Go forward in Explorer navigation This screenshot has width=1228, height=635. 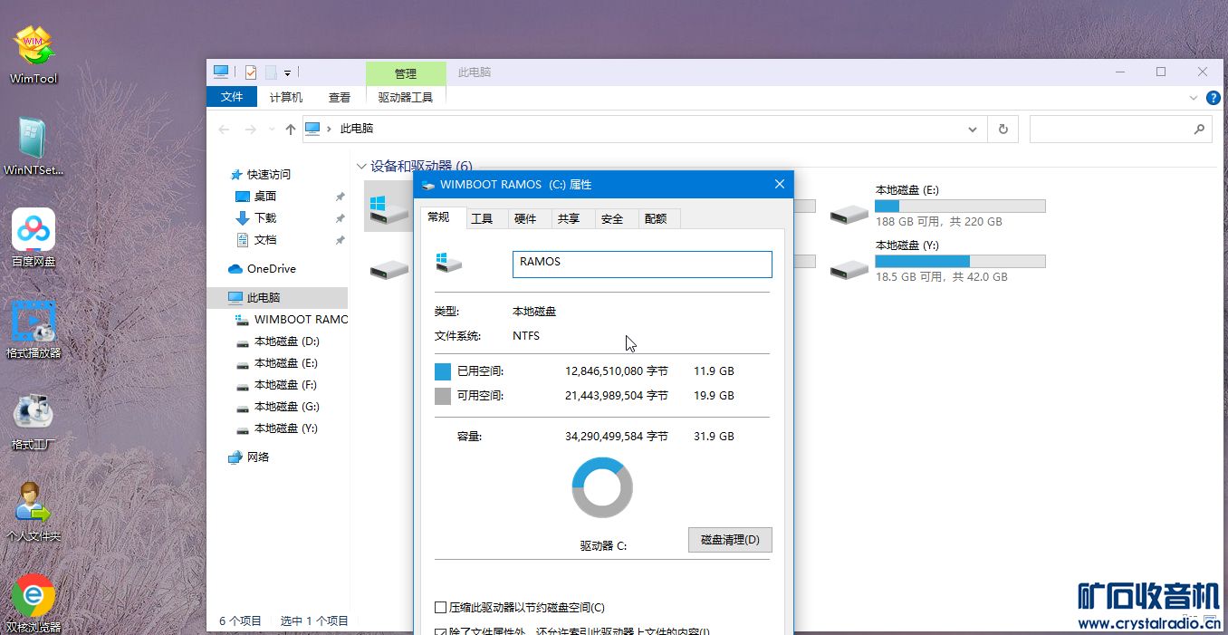[x=251, y=130]
